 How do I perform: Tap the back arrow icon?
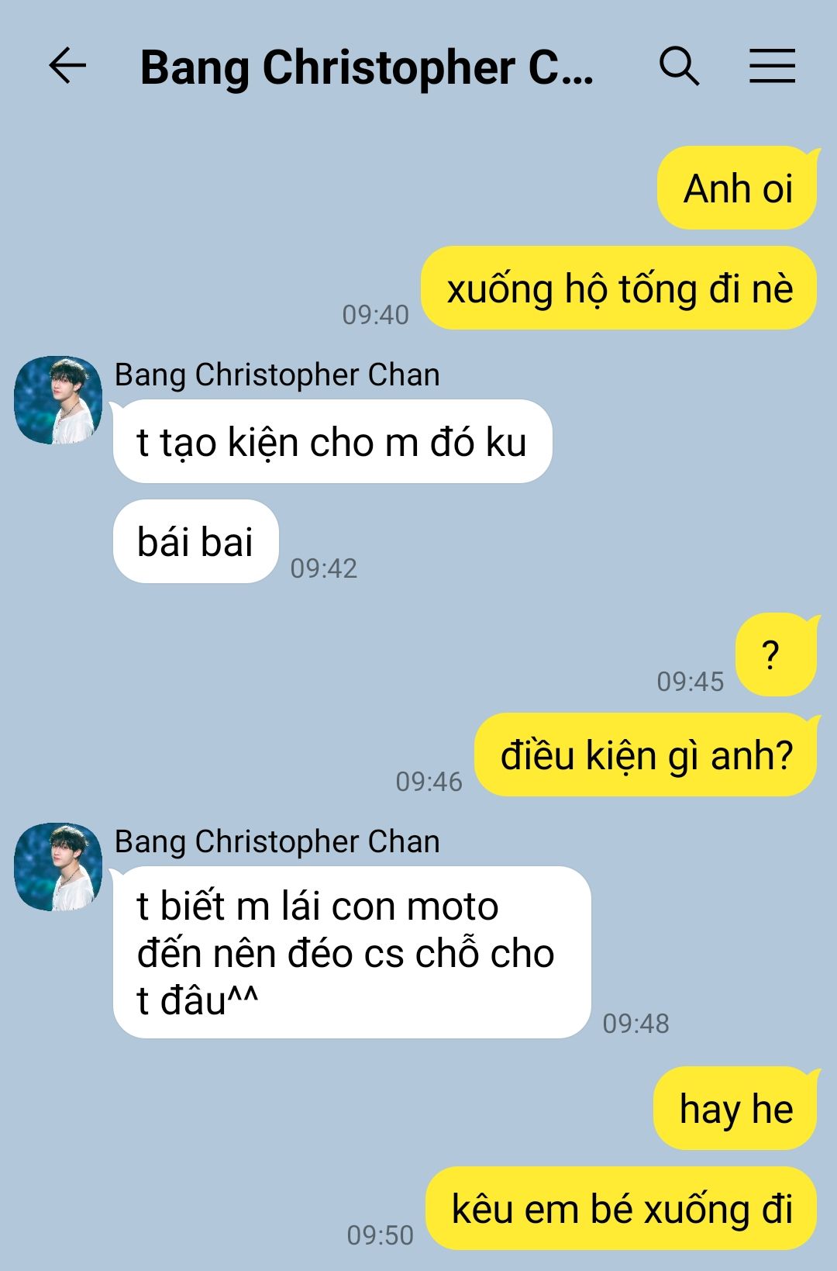(67, 65)
